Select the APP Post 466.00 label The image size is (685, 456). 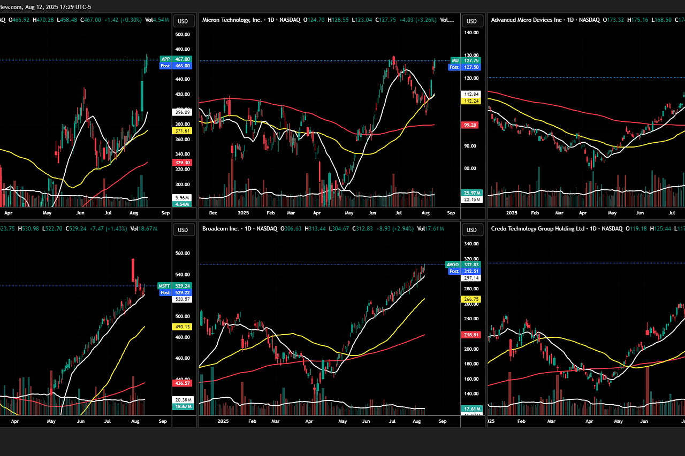click(176, 66)
